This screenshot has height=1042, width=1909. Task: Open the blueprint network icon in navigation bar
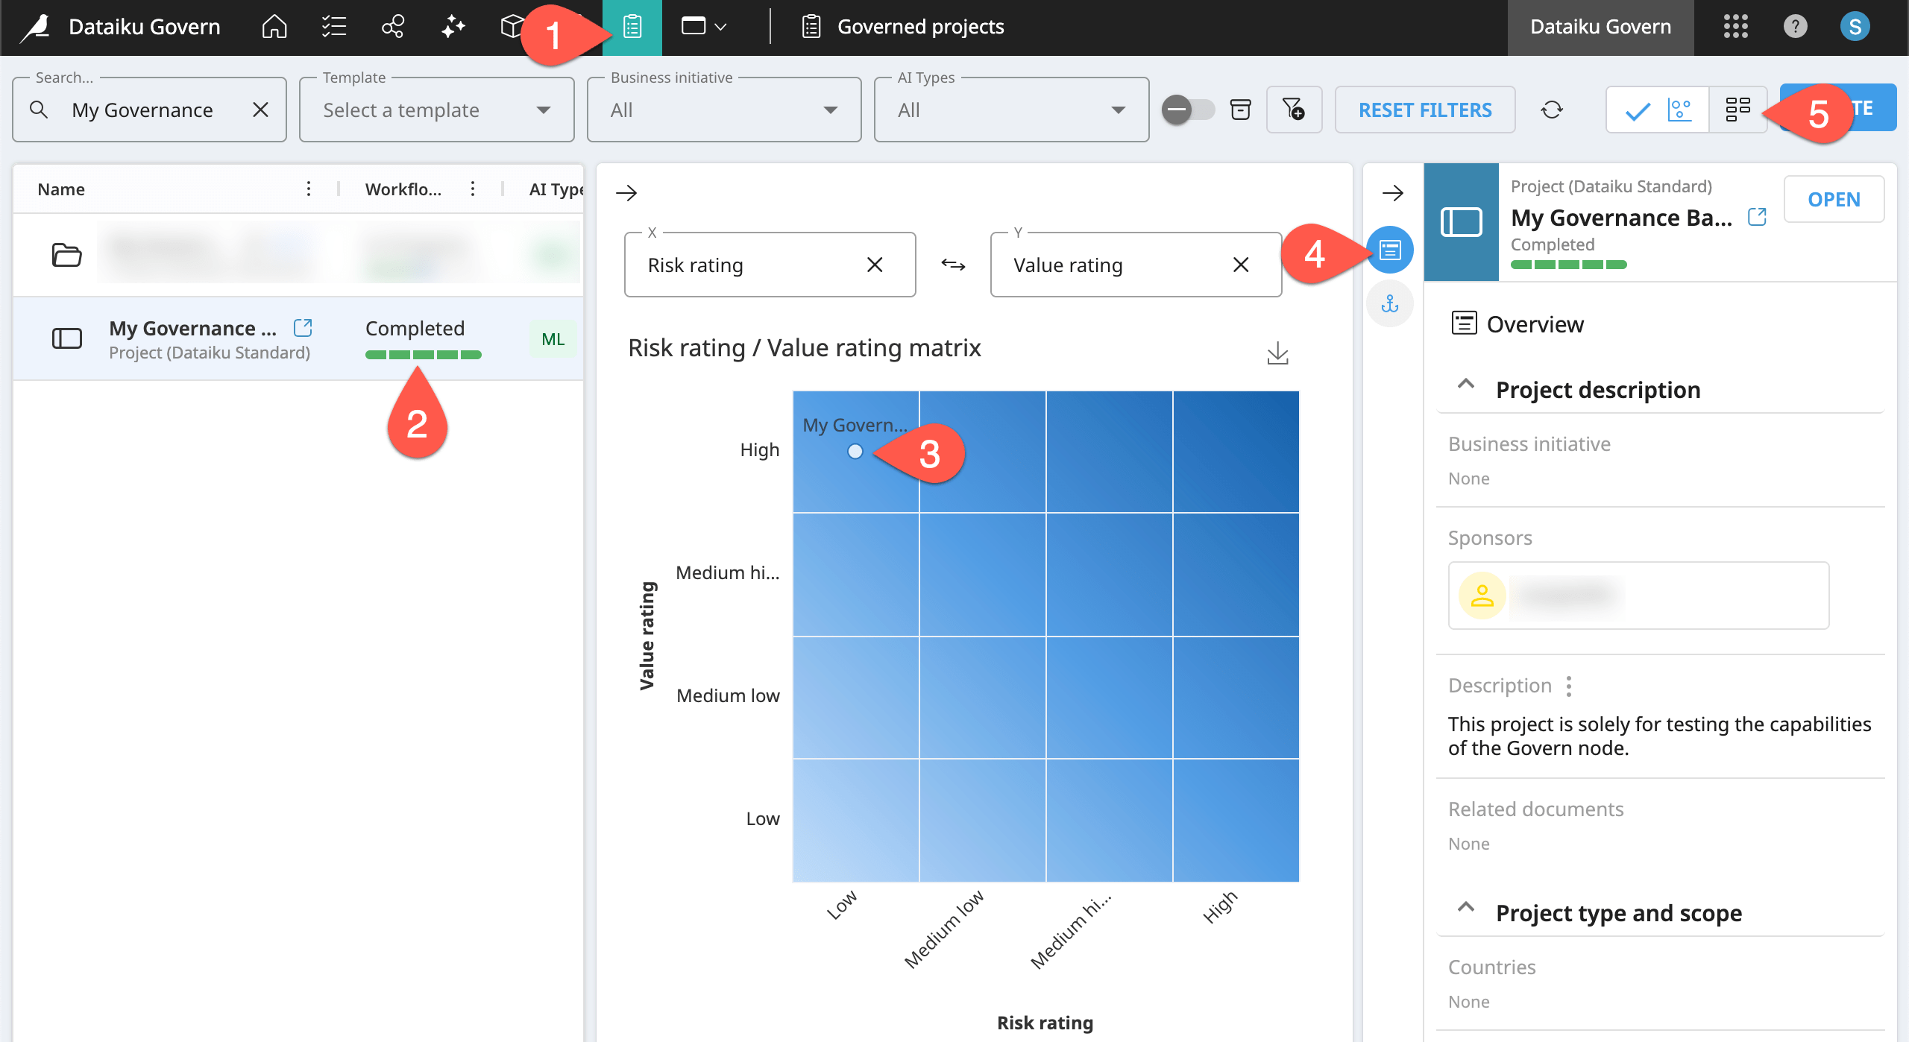(393, 27)
